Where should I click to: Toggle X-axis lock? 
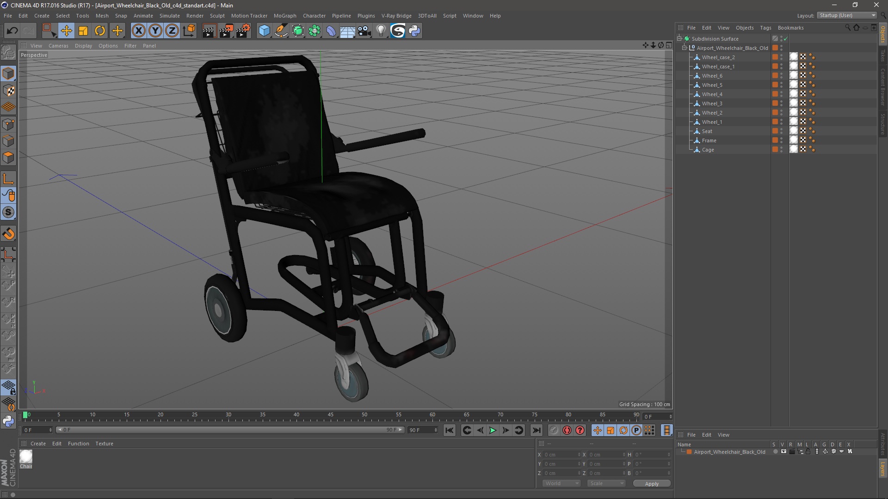pos(138,31)
